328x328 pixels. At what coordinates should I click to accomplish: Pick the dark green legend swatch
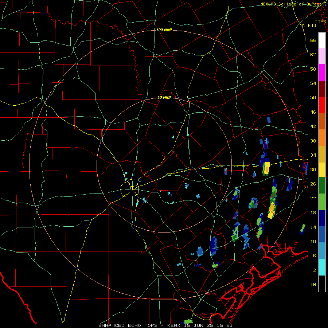click(322, 185)
